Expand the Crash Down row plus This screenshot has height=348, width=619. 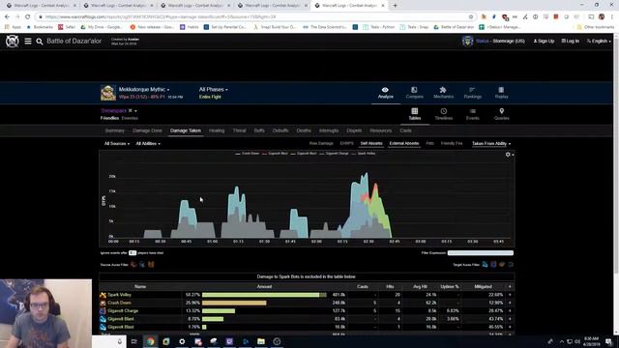point(510,303)
